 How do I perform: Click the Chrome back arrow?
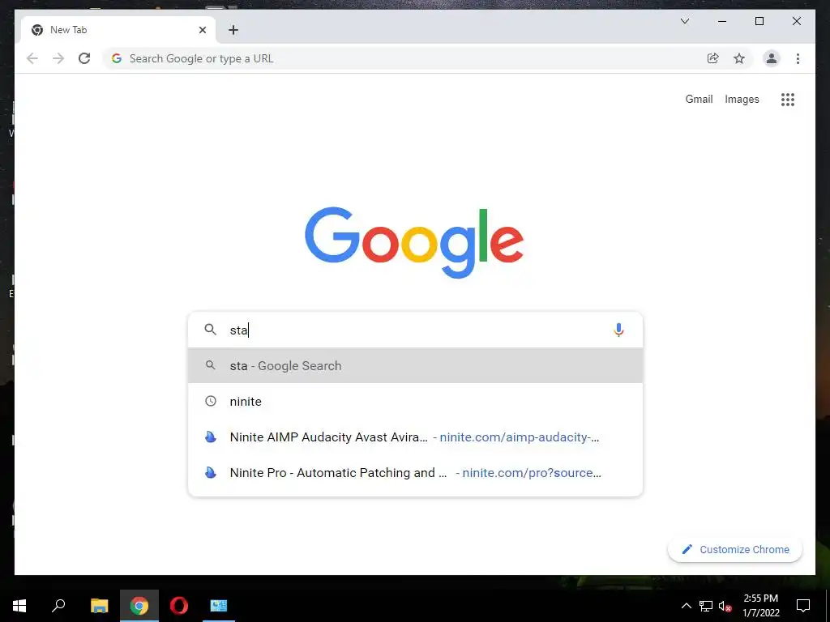[32, 58]
